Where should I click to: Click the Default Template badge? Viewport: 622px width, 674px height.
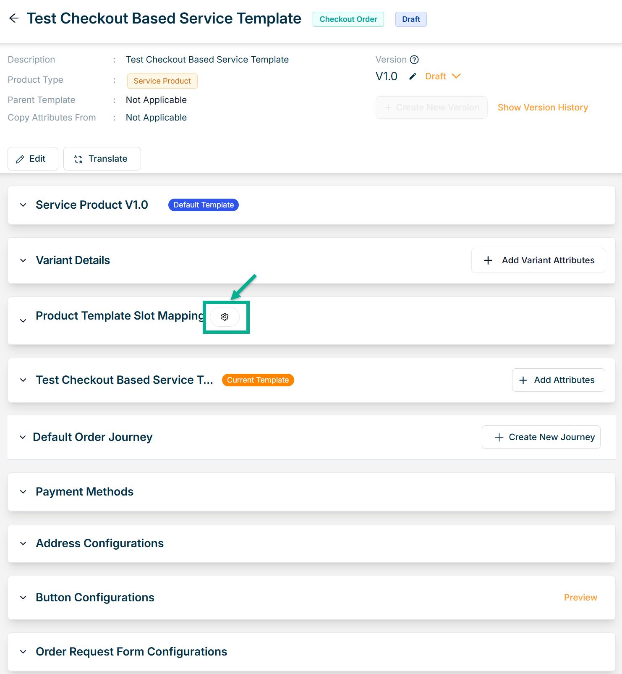[x=204, y=205]
